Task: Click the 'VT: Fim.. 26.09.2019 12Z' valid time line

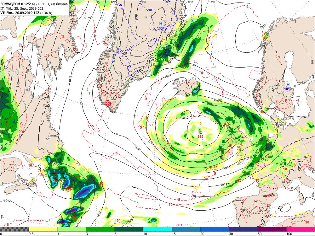Action: pos(26,13)
